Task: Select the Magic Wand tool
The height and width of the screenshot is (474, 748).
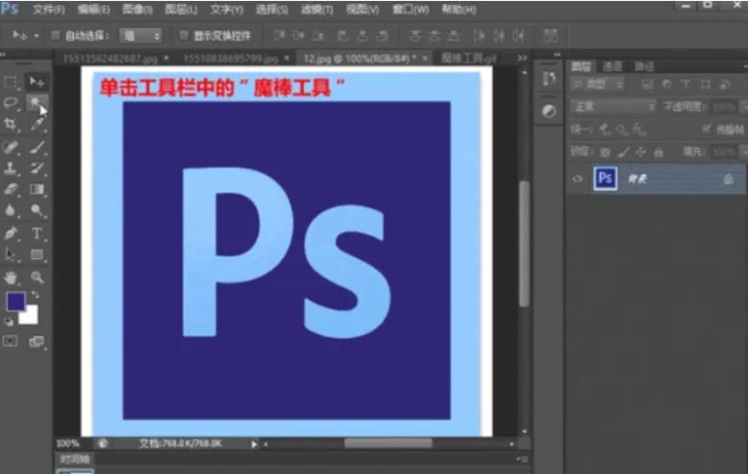Action: (x=37, y=102)
